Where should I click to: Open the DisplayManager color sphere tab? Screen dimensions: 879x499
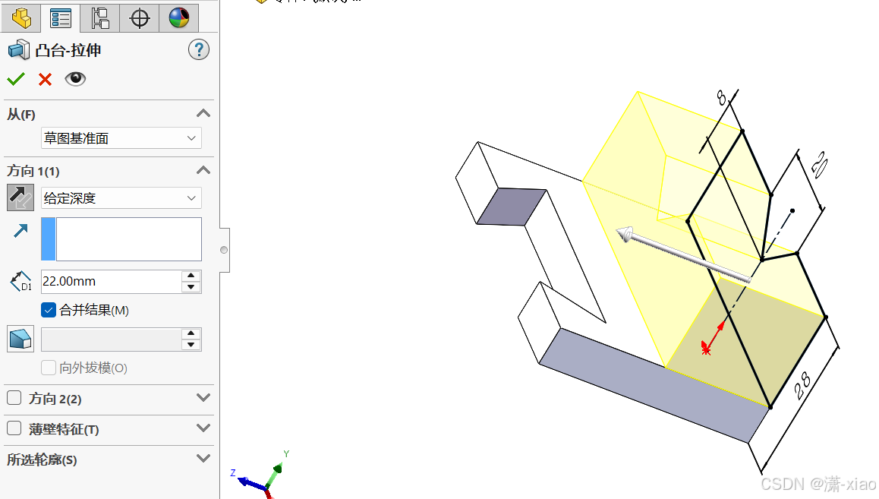coord(179,17)
